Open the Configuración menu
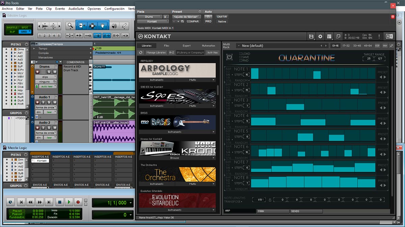The height and width of the screenshot is (227, 405). coord(114,9)
